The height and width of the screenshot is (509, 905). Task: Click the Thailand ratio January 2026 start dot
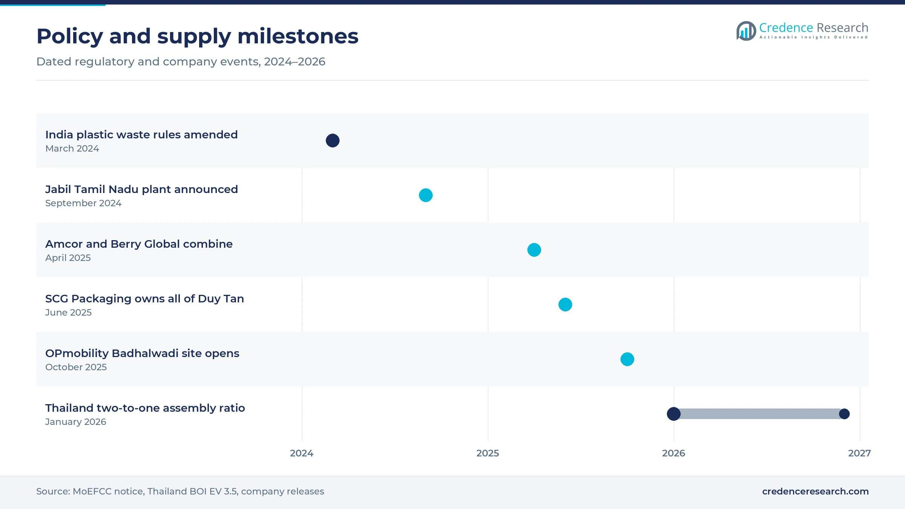674,414
